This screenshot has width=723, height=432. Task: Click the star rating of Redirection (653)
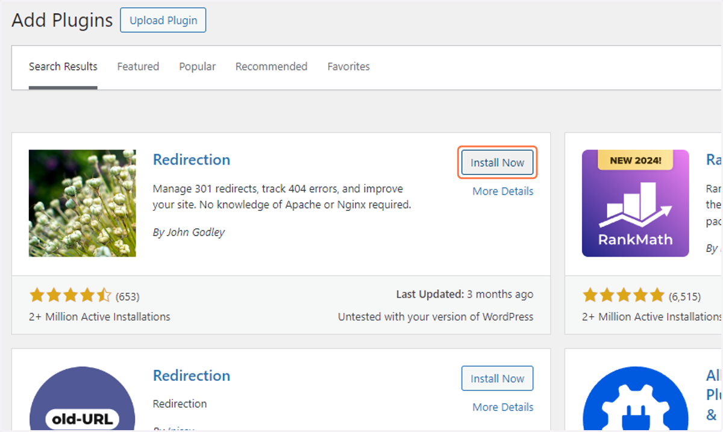pos(70,296)
